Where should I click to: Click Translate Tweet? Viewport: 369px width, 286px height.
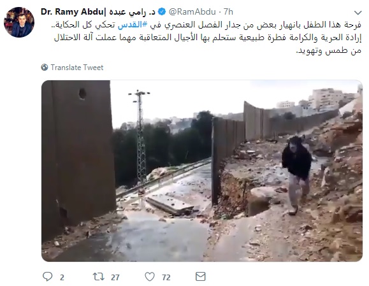coord(77,68)
